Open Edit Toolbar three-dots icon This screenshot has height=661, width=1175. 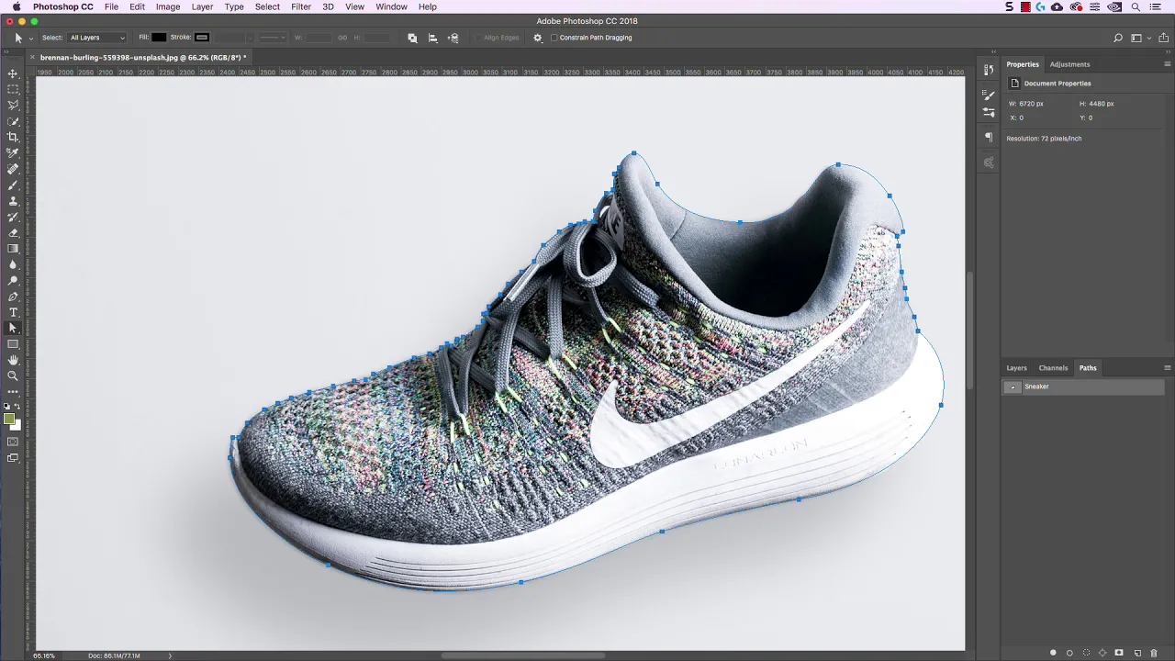[x=13, y=392]
